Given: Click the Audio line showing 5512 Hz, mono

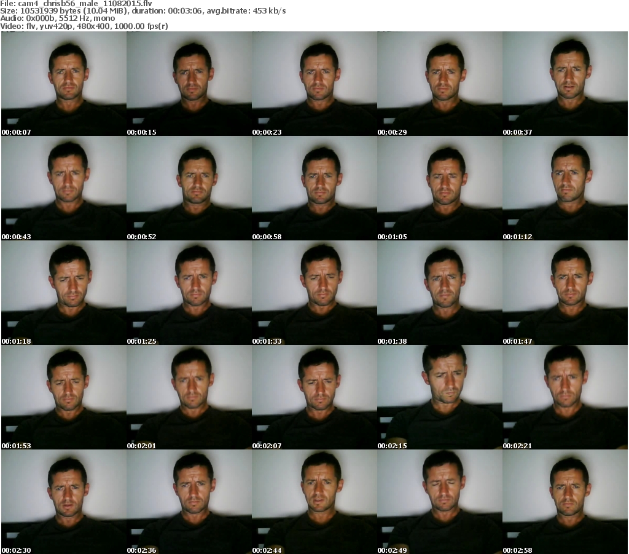Looking at the screenshot, I should click(x=57, y=18).
